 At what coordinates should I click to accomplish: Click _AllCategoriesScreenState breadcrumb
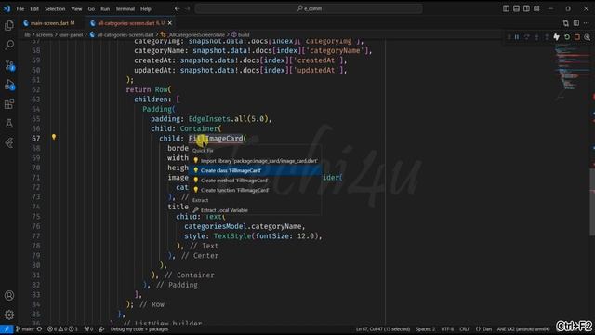(192, 34)
